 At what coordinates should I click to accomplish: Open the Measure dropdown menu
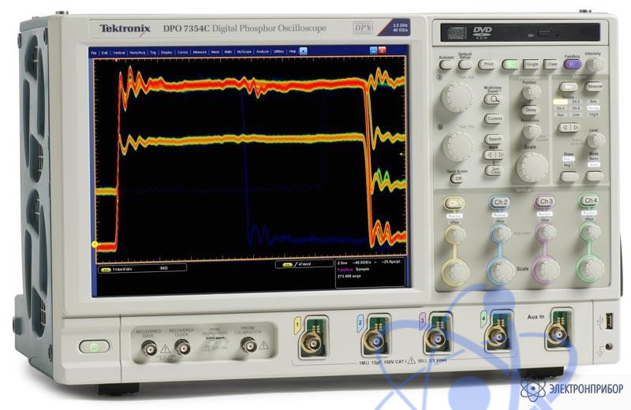pos(200,51)
